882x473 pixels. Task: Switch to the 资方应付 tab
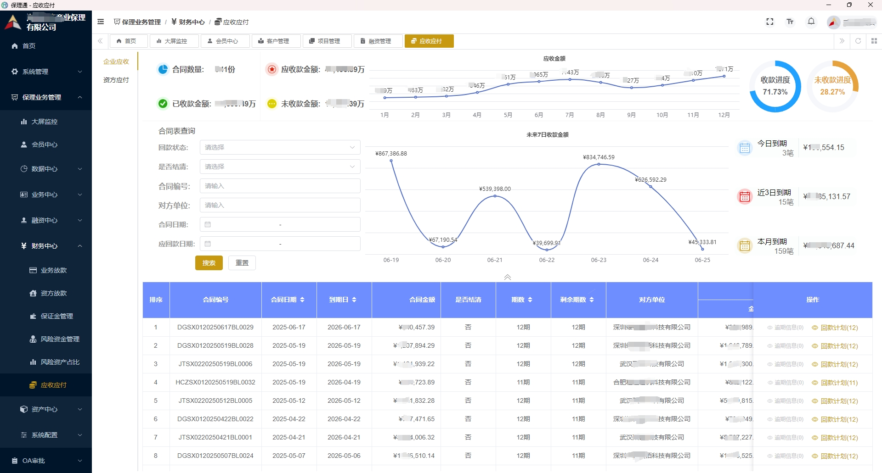point(116,80)
